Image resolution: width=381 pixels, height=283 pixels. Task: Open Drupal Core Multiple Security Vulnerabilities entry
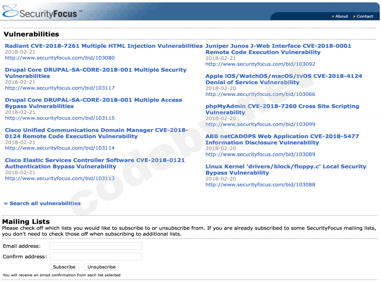(x=96, y=73)
